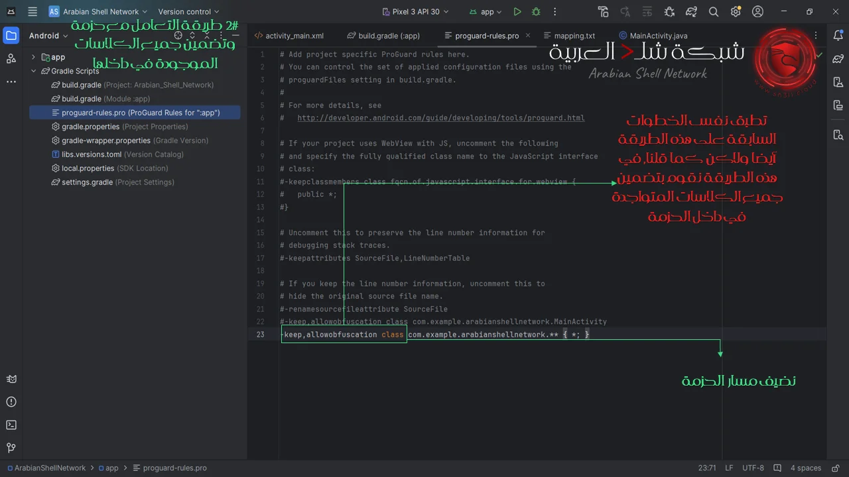Open the Android project view dropdown

pos(48,36)
